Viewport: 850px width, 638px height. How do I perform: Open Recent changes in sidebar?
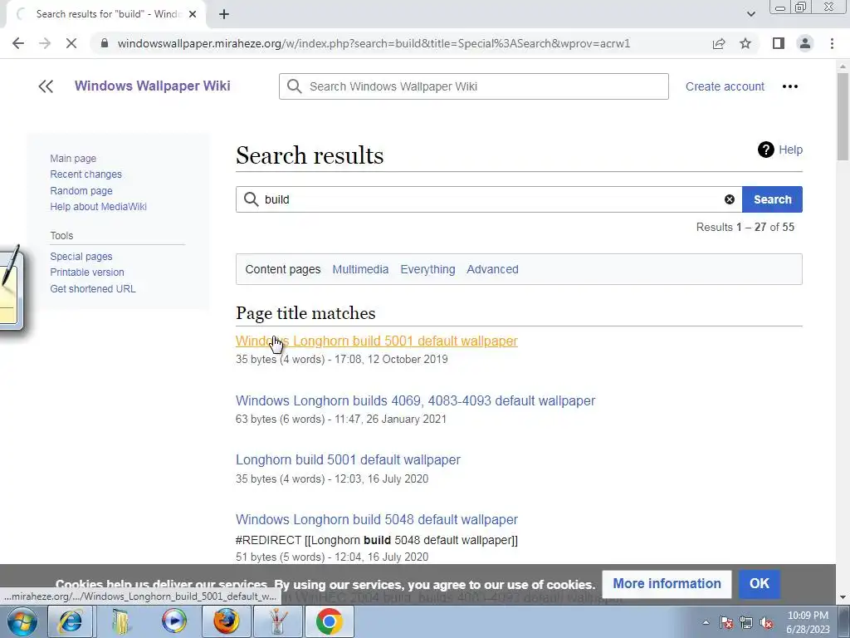click(85, 174)
